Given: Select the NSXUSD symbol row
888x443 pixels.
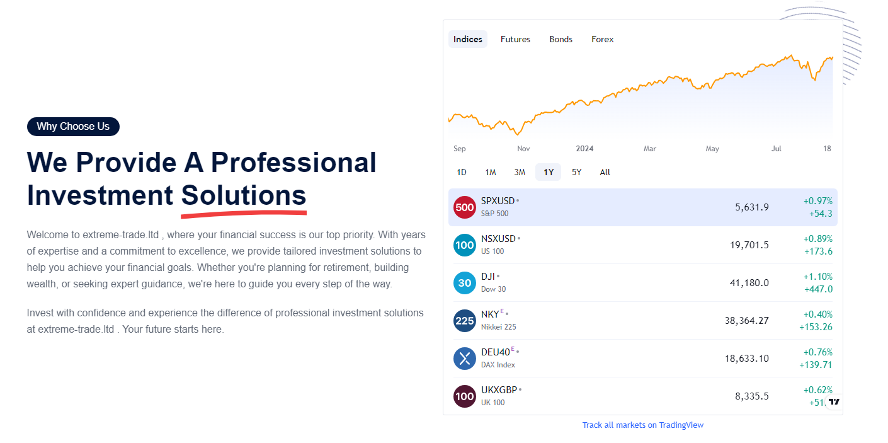Looking at the screenshot, I should pos(643,245).
